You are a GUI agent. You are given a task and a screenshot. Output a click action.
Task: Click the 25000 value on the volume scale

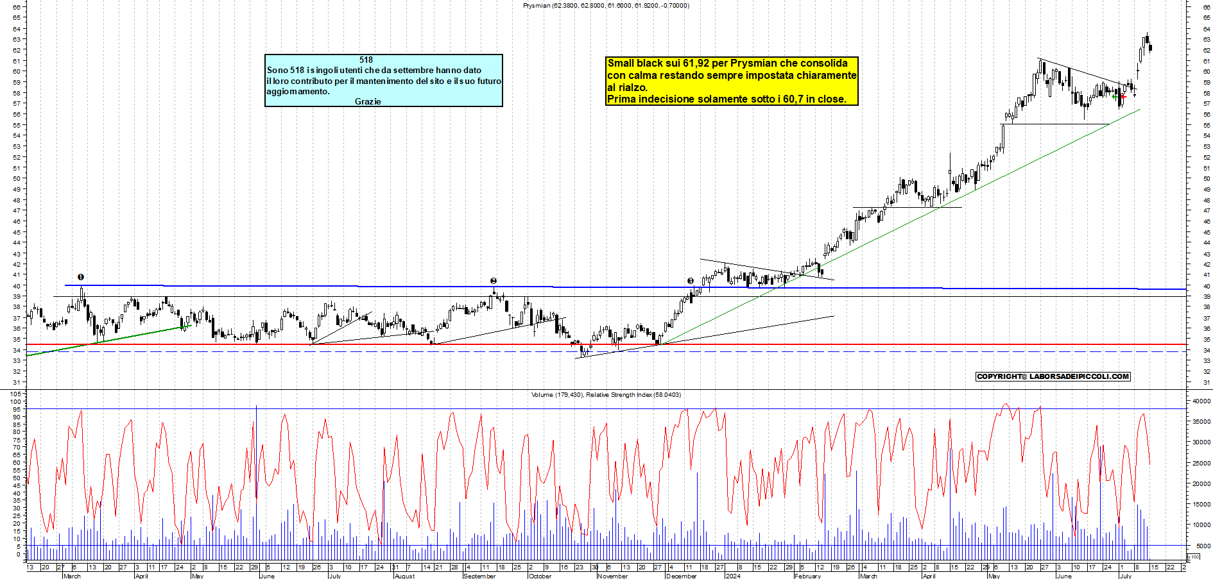click(x=1201, y=463)
